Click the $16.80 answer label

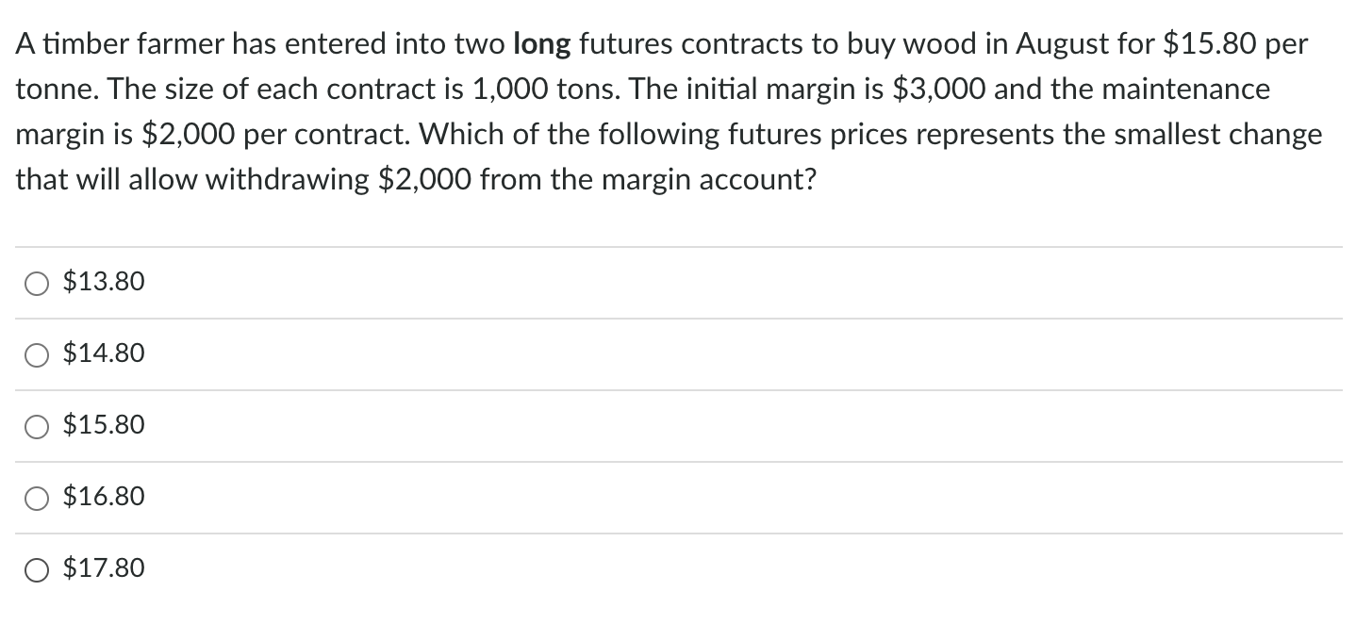pyautogui.click(x=103, y=497)
